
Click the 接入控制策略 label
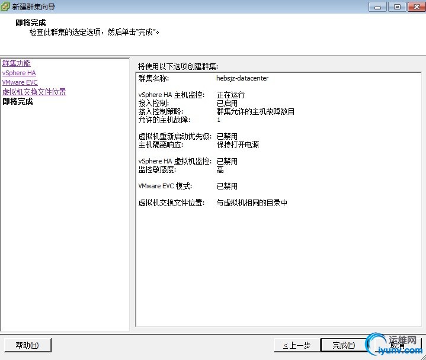161,111
